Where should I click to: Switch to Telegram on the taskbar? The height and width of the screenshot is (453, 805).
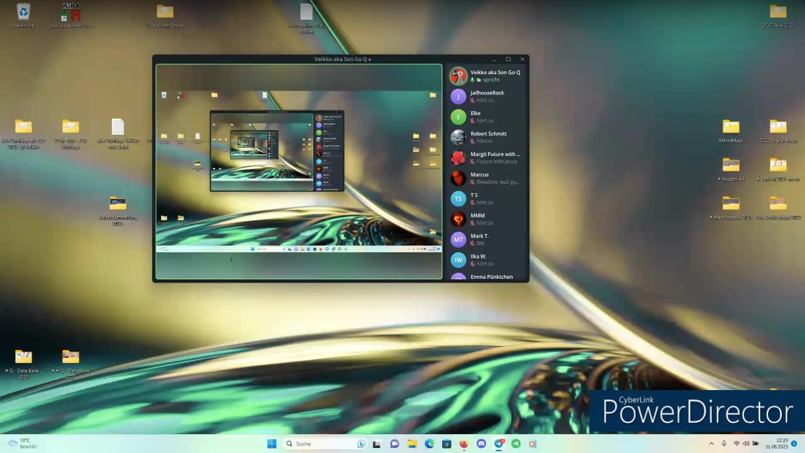[499, 444]
